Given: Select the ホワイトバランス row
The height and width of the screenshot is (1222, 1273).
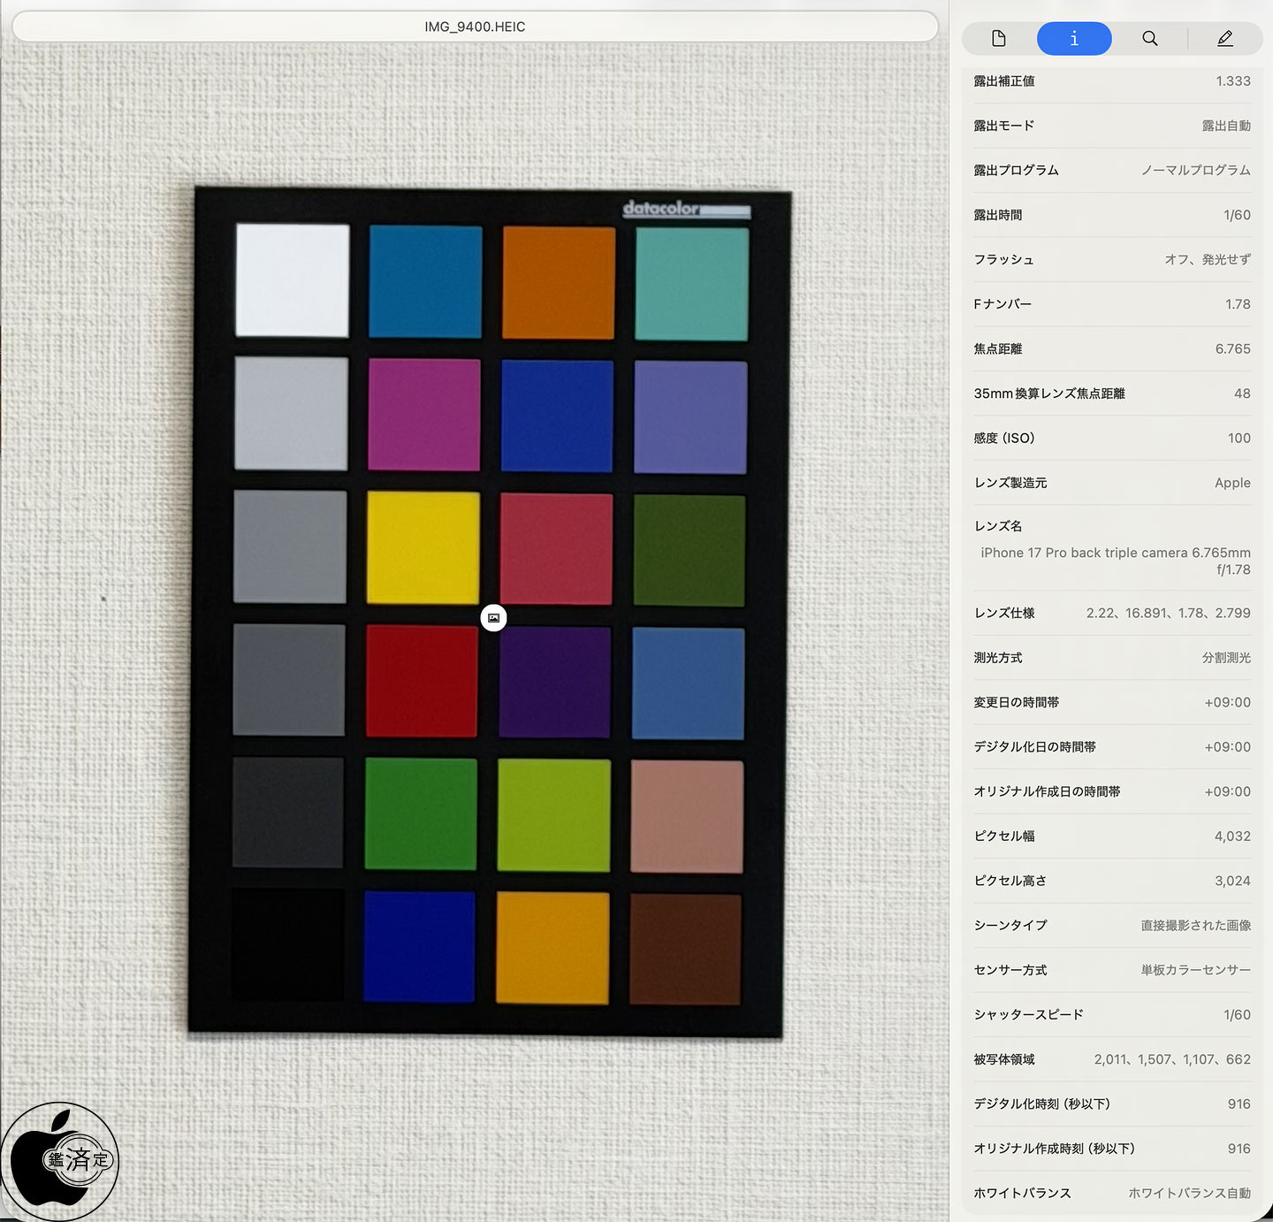Looking at the screenshot, I should click(x=1112, y=1193).
